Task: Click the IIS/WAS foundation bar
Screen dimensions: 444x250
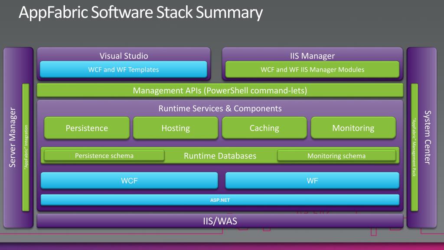Action: pos(219,221)
